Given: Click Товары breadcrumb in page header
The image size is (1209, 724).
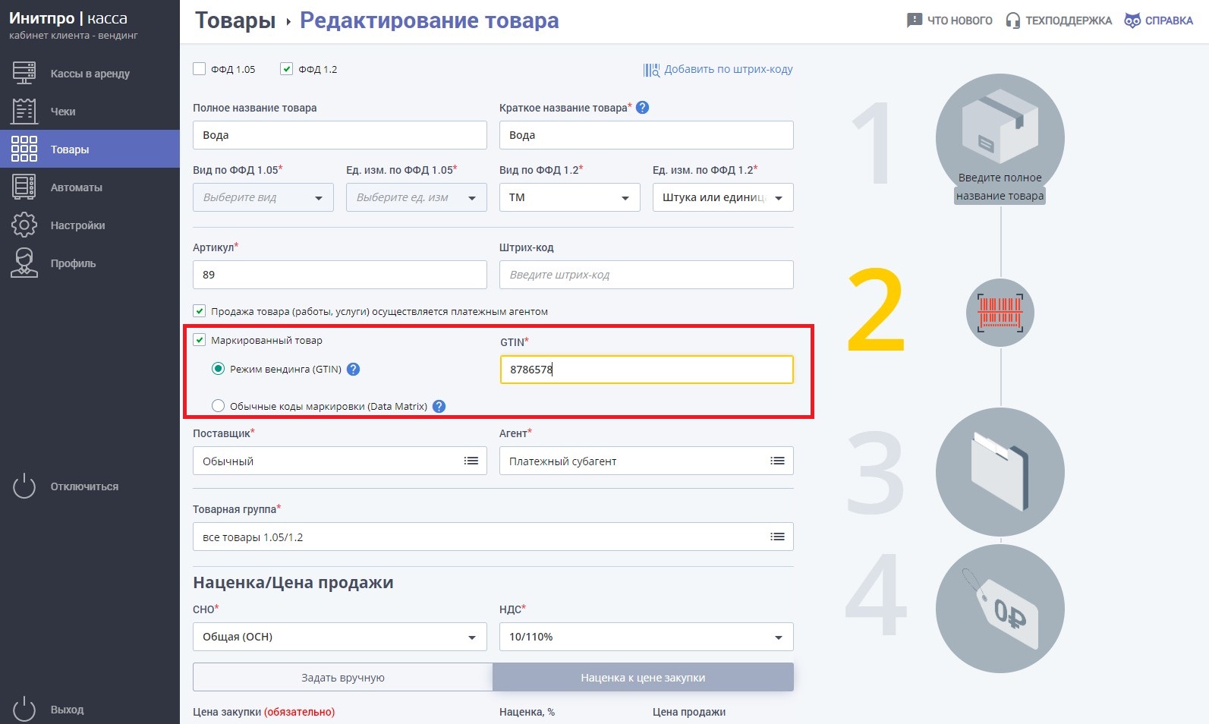Looking at the screenshot, I should click(235, 20).
